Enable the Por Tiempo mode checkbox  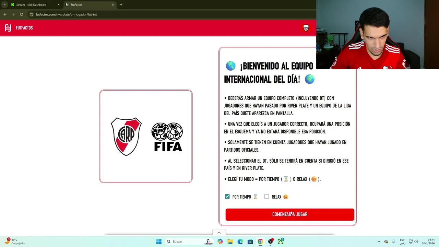227,197
